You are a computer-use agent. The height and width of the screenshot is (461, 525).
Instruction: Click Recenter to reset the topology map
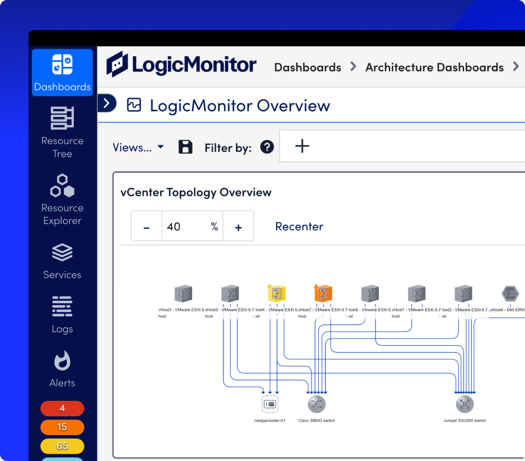tap(299, 226)
